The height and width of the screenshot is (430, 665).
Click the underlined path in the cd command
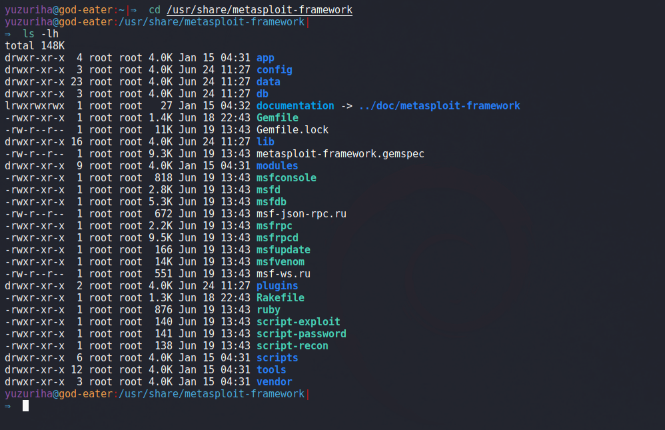click(259, 10)
